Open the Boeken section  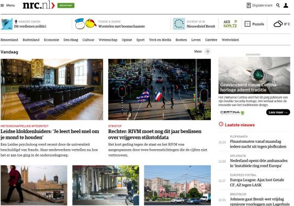pyautogui.click(x=181, y=40)
